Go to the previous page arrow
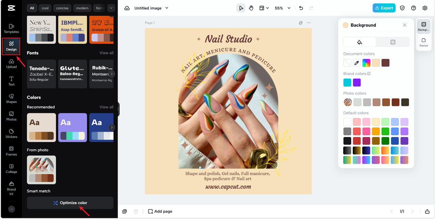This screenshot has width=435, height=219. 391,211
